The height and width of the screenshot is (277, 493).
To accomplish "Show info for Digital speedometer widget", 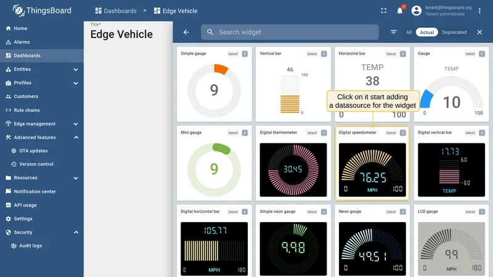I will (x=403, y=133).
